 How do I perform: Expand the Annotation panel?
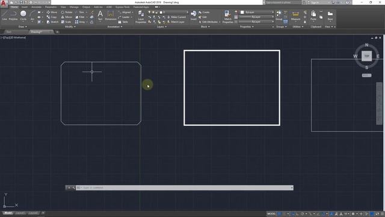115,27
